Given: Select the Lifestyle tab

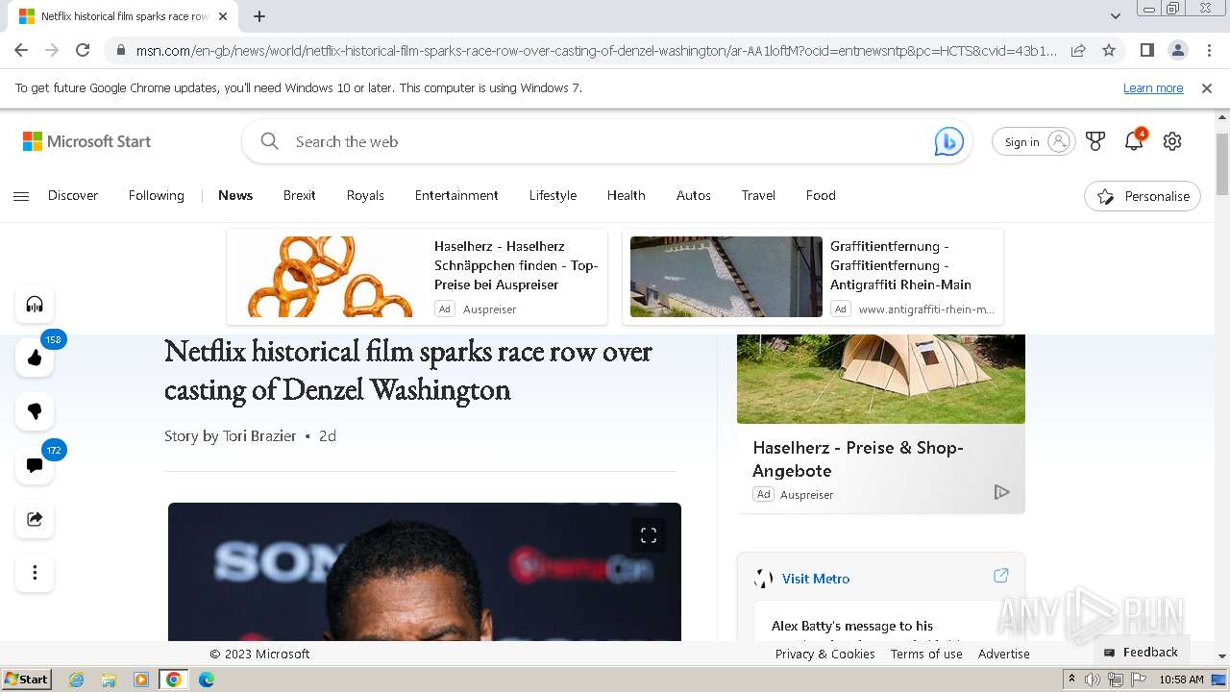Looking at the screenshot, I should coord(553,195).
